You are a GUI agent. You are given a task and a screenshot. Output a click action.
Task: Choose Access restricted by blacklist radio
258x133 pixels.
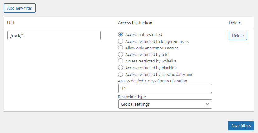click(x=121, y=68)
